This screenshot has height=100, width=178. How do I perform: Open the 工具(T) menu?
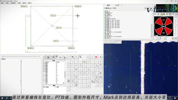pyautogui.click(x=19, y=3)
